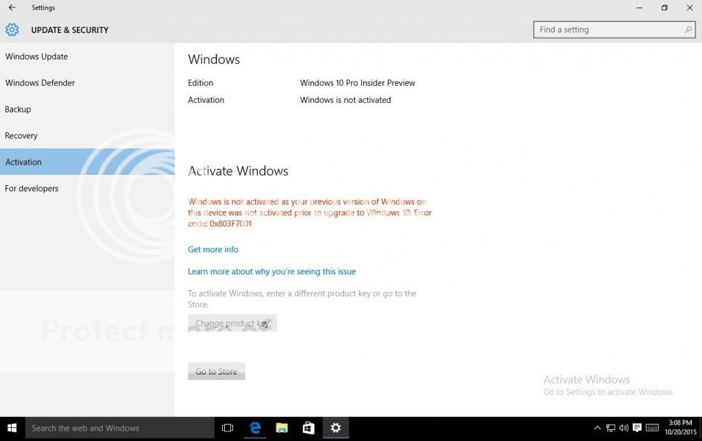Click the Find a setting search box
This screenshot has width=702, height=441.
coord(607,29)
